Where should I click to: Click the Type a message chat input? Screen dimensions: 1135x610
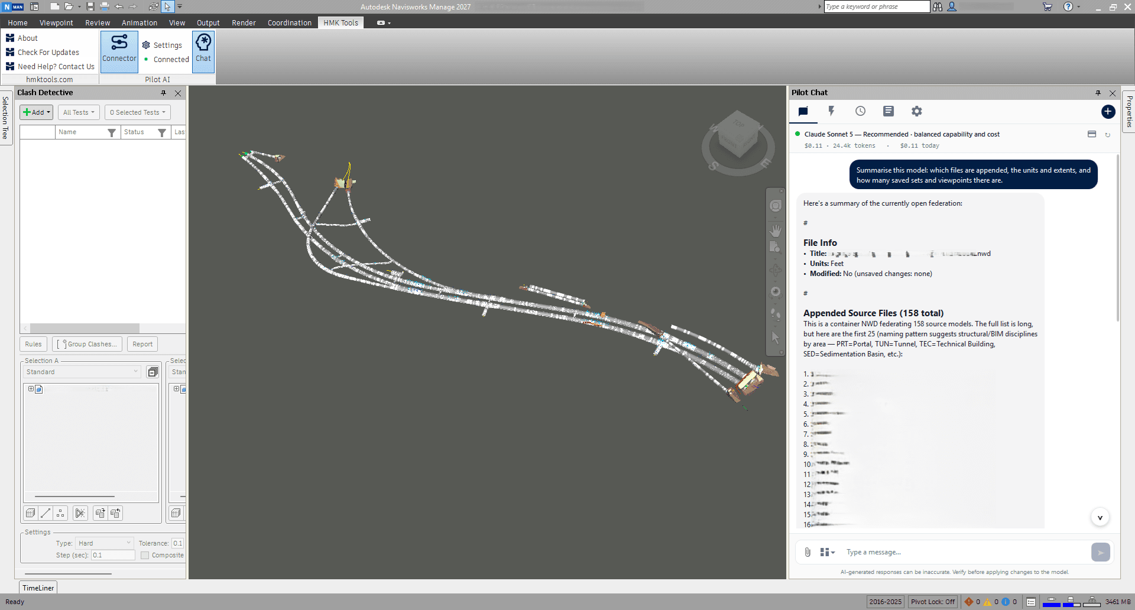coord(965,552)
